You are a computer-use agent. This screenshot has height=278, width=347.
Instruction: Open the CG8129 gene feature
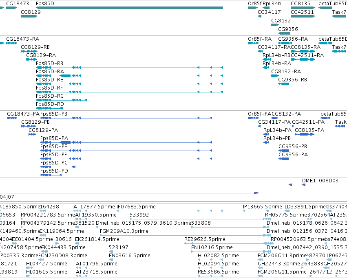29,16
